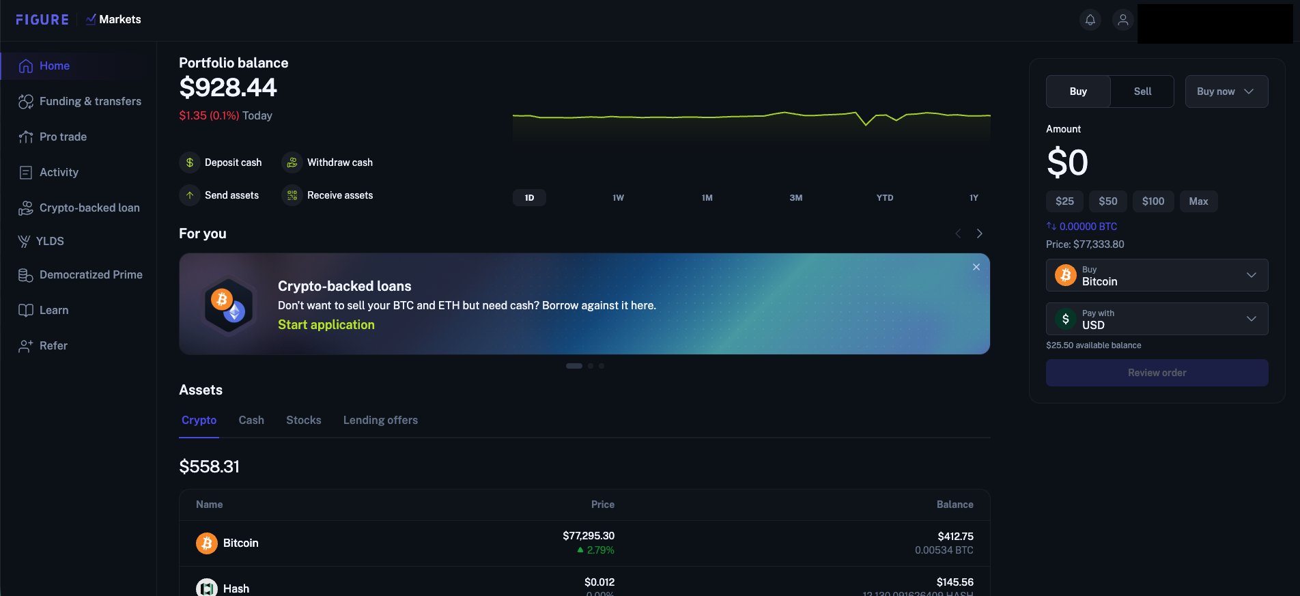Go to previous For you card
The image size is (1300, 596).
pos(958,233)
